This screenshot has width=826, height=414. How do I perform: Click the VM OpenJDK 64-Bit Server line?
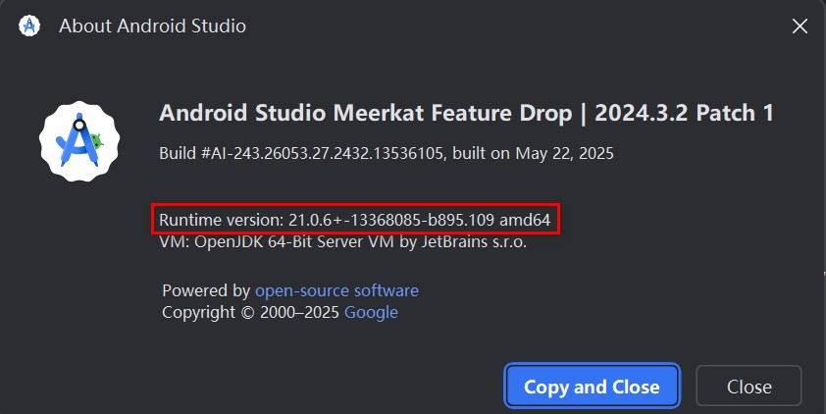pyautogui.click(x=342, y=241)
